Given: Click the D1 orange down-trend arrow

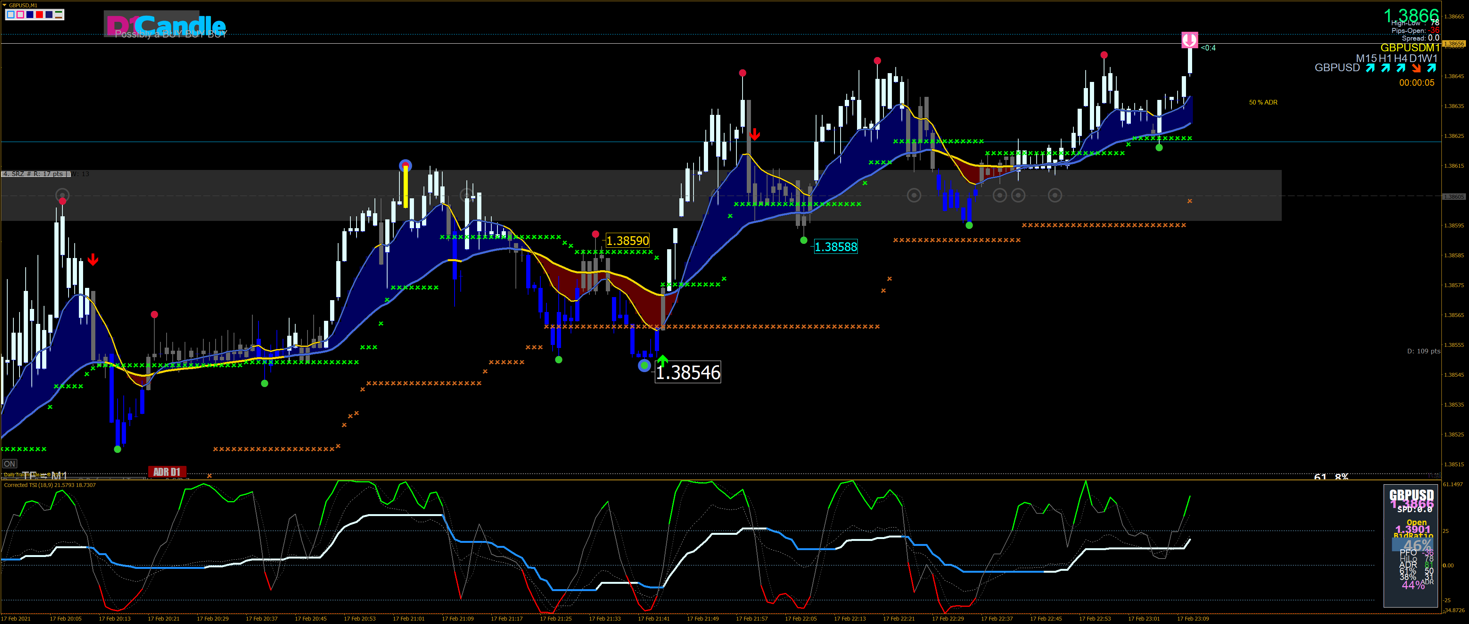Looking at the screenshot, I should coord(1416,69).
